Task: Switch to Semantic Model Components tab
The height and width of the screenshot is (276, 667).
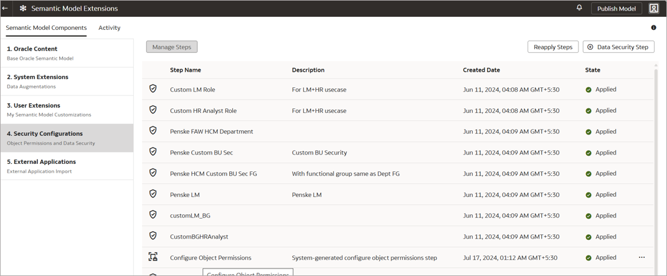Action: click(x=46, y=27)
